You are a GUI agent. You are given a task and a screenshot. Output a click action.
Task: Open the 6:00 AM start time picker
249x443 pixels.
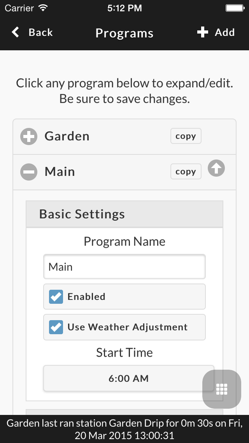click(129, 378)
